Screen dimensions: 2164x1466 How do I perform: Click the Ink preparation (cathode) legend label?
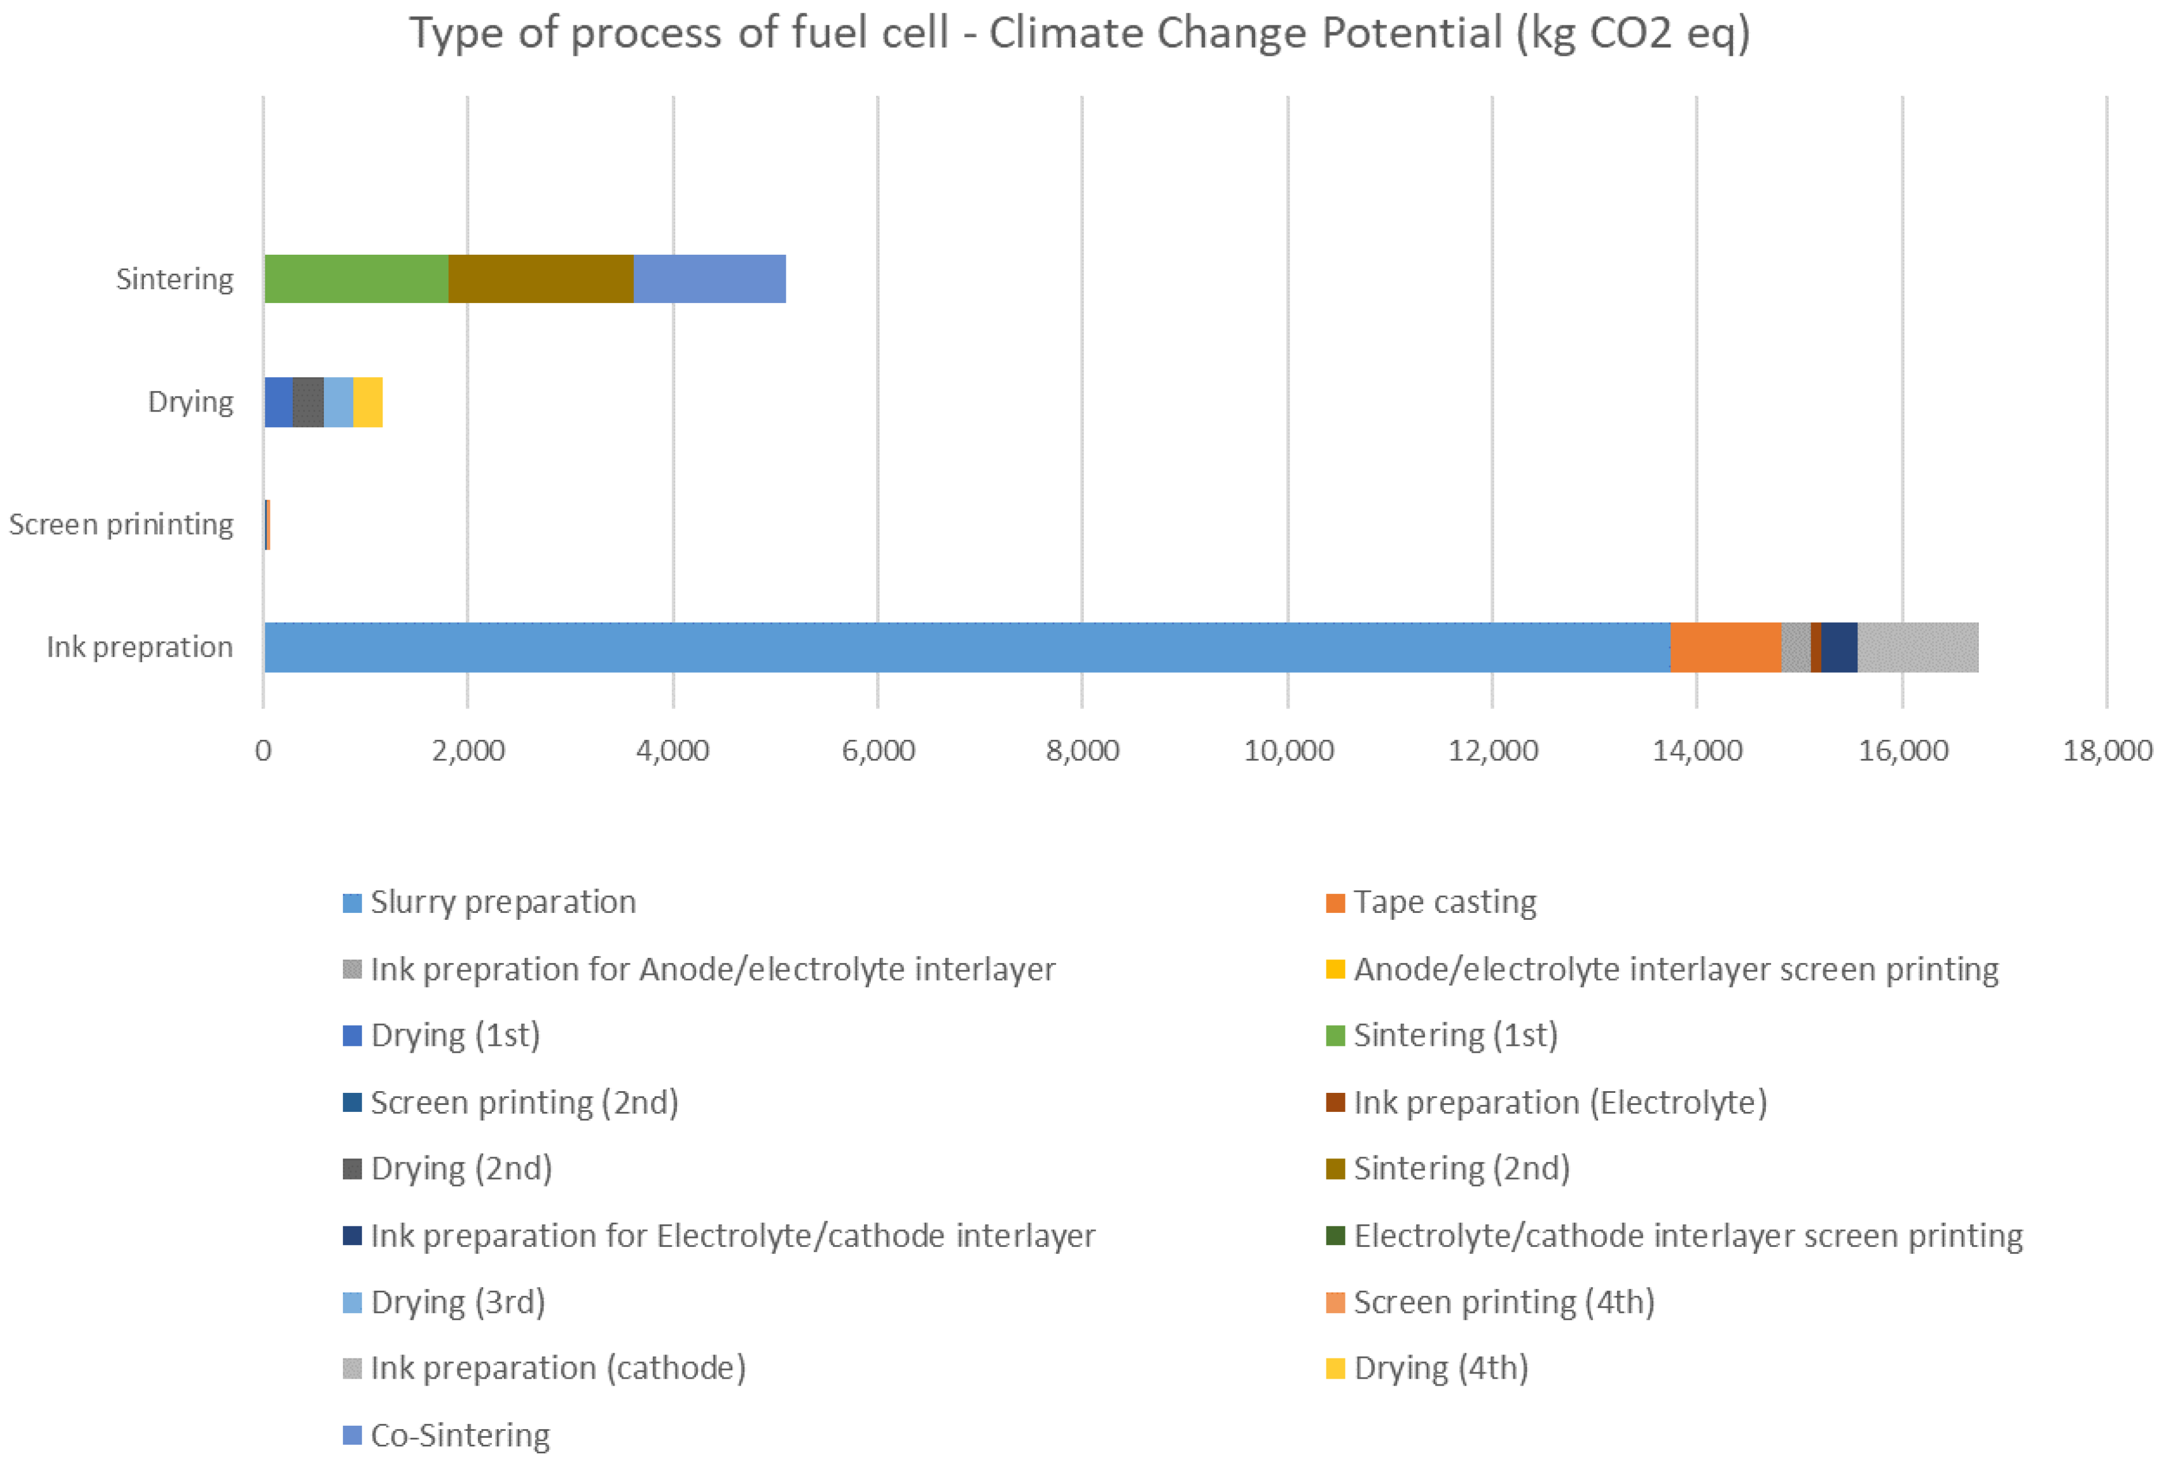[558, 1368]
